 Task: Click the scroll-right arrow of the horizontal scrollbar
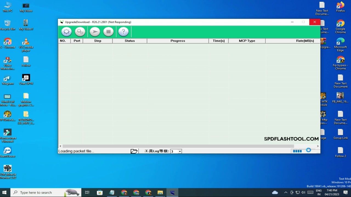(318, 146)
